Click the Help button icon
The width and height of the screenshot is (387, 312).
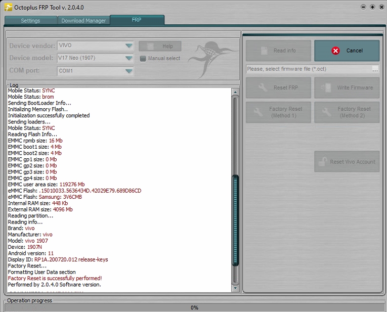[x=150, y=46]
